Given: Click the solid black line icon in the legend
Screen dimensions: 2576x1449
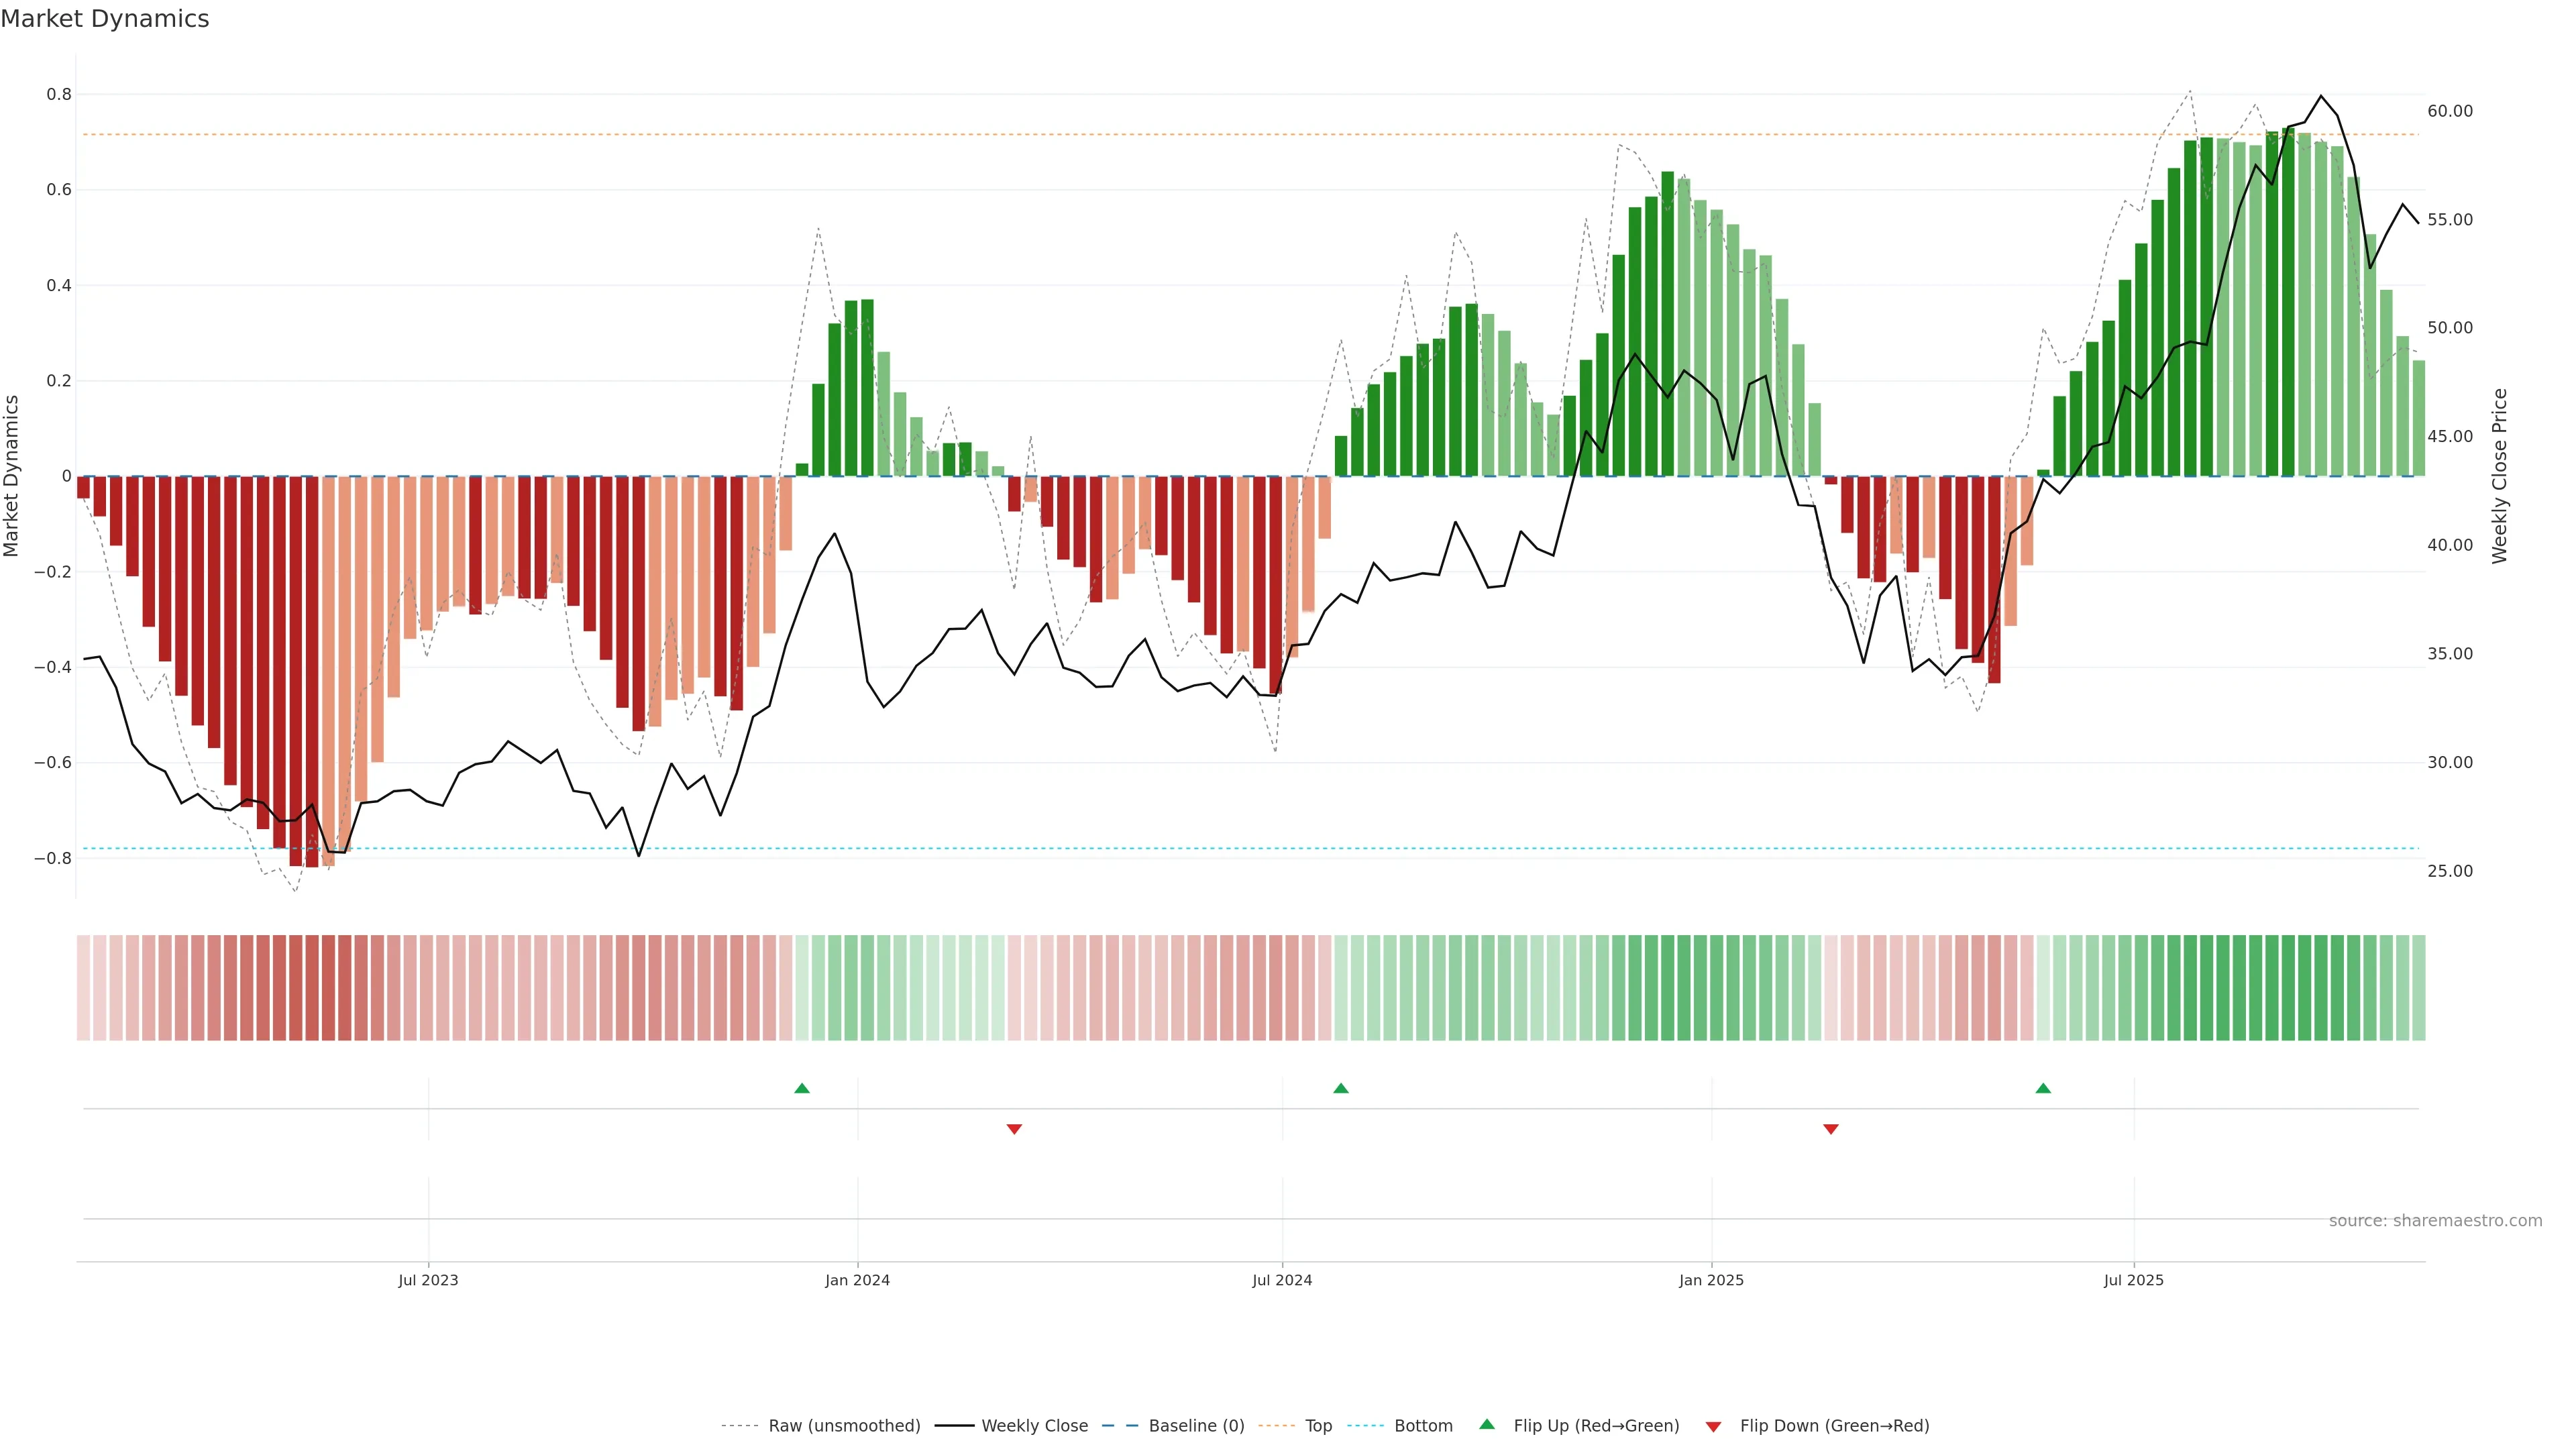Looking at the screenshot, I should [x=954, y=1426].
